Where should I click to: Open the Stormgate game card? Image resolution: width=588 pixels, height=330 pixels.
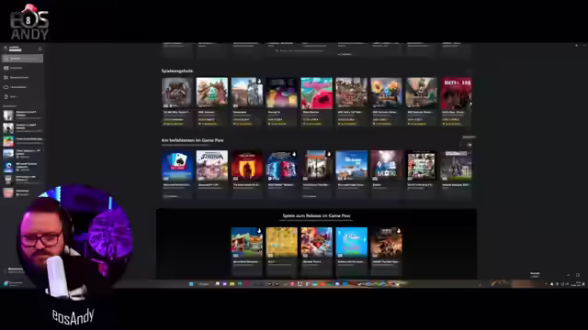point(212,174)
